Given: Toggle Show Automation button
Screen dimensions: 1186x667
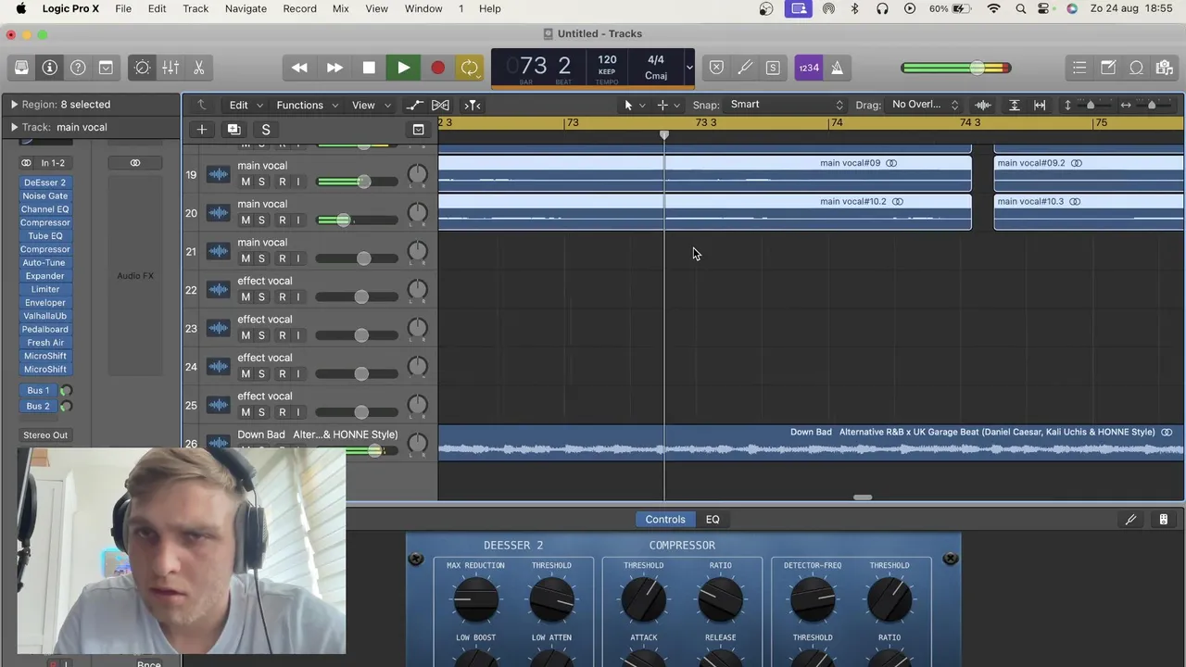Looking at the screenshot, I should pyautogui.click(x=414, y=106).
